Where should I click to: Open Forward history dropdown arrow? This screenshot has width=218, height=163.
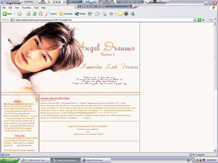point(24,14)
